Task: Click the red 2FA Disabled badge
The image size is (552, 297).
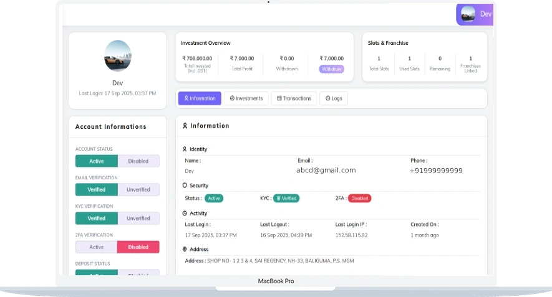Action: point(359,199)
